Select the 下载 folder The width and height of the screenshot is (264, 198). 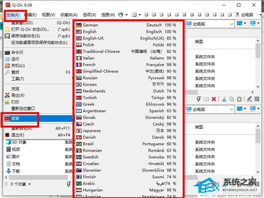[x=13, y=171]
